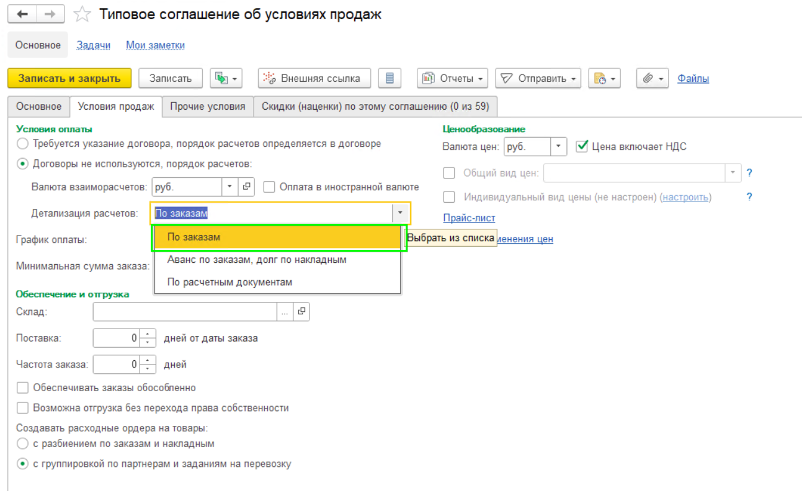This screenshot has height=491, width=802.
Task: Open the settlement currency open-record icon
Action: click(x=246, y=187)
